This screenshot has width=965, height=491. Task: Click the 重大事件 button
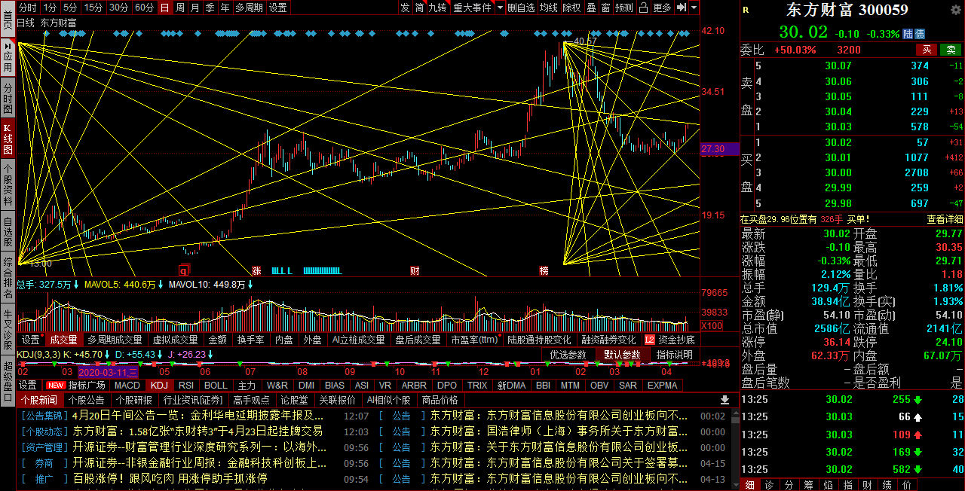473,8
